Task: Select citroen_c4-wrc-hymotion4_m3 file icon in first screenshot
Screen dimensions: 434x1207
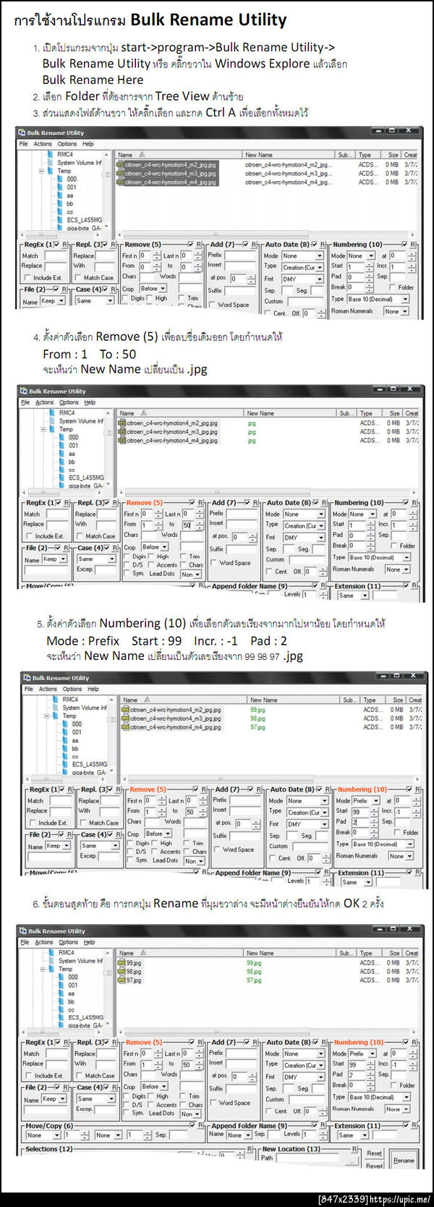Action: coord(120,174)
